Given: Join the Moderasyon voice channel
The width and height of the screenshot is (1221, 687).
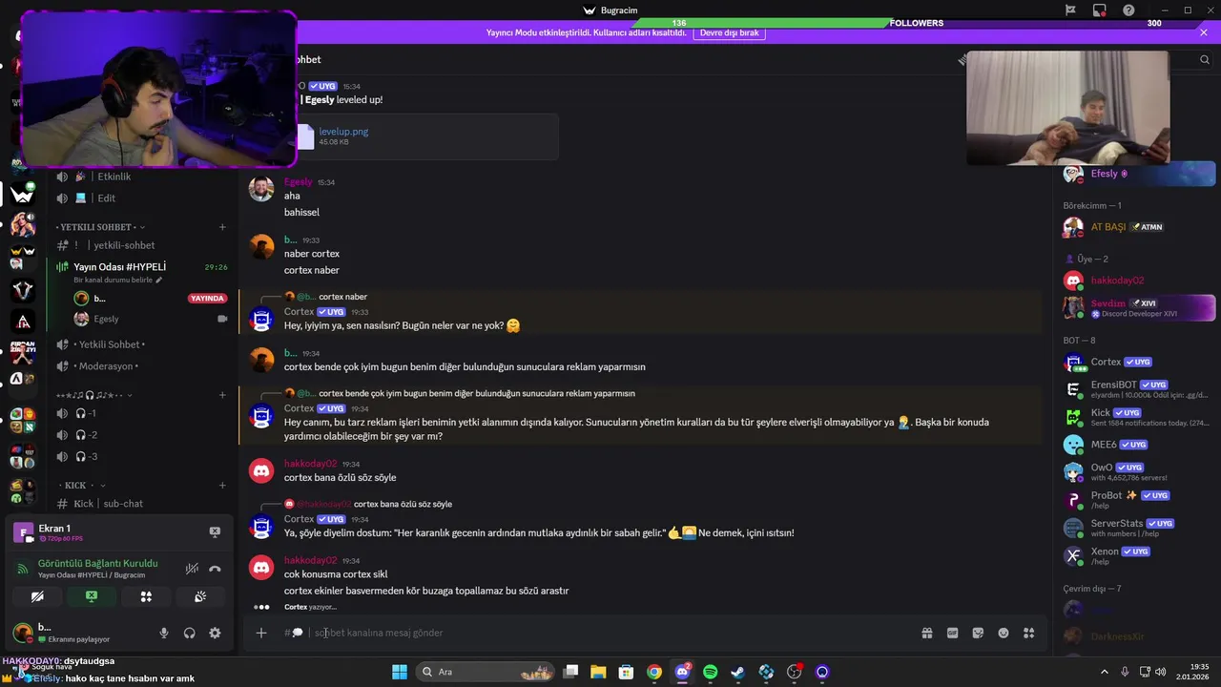Looking at the screenshot, I should [108, 366].
